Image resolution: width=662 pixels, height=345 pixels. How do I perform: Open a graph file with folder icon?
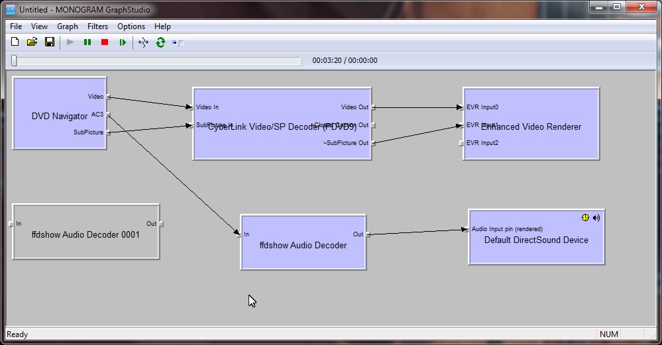32,42
